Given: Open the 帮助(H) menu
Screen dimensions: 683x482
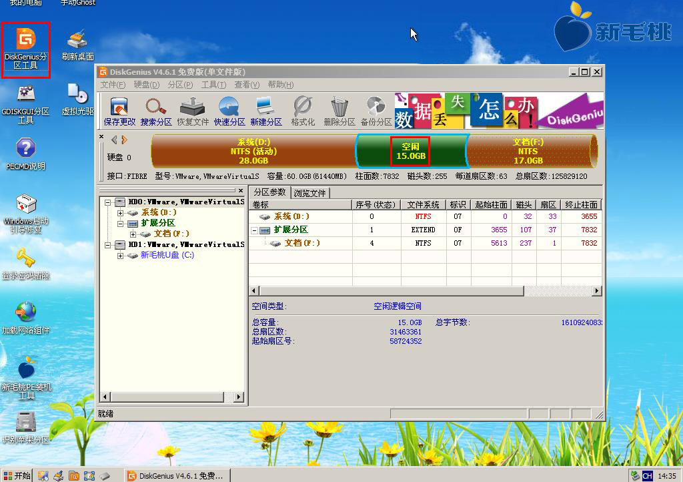Looking at the screenshot, I should pyautogui.click(x=281, y=85).
